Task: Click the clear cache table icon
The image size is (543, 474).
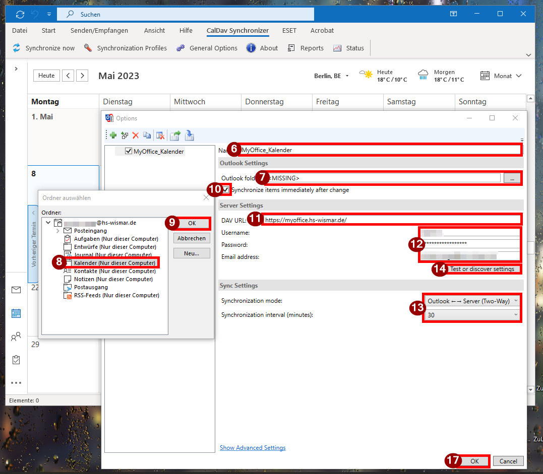Action: pos(160,136)
